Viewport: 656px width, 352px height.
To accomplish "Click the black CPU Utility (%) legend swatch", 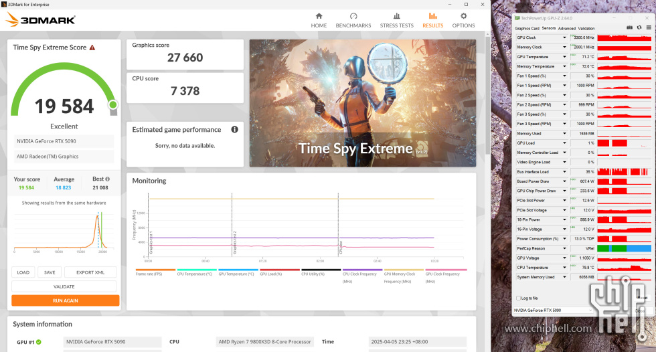I will tap(321, 270).
